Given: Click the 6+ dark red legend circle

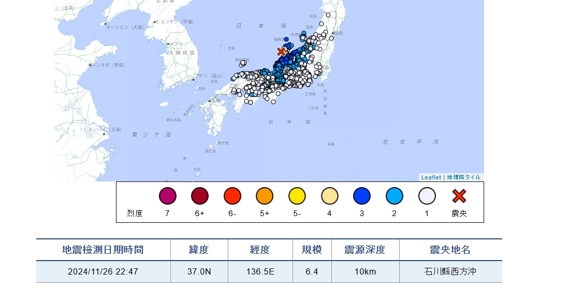Looking at the screenshot, I should point(200,196).
